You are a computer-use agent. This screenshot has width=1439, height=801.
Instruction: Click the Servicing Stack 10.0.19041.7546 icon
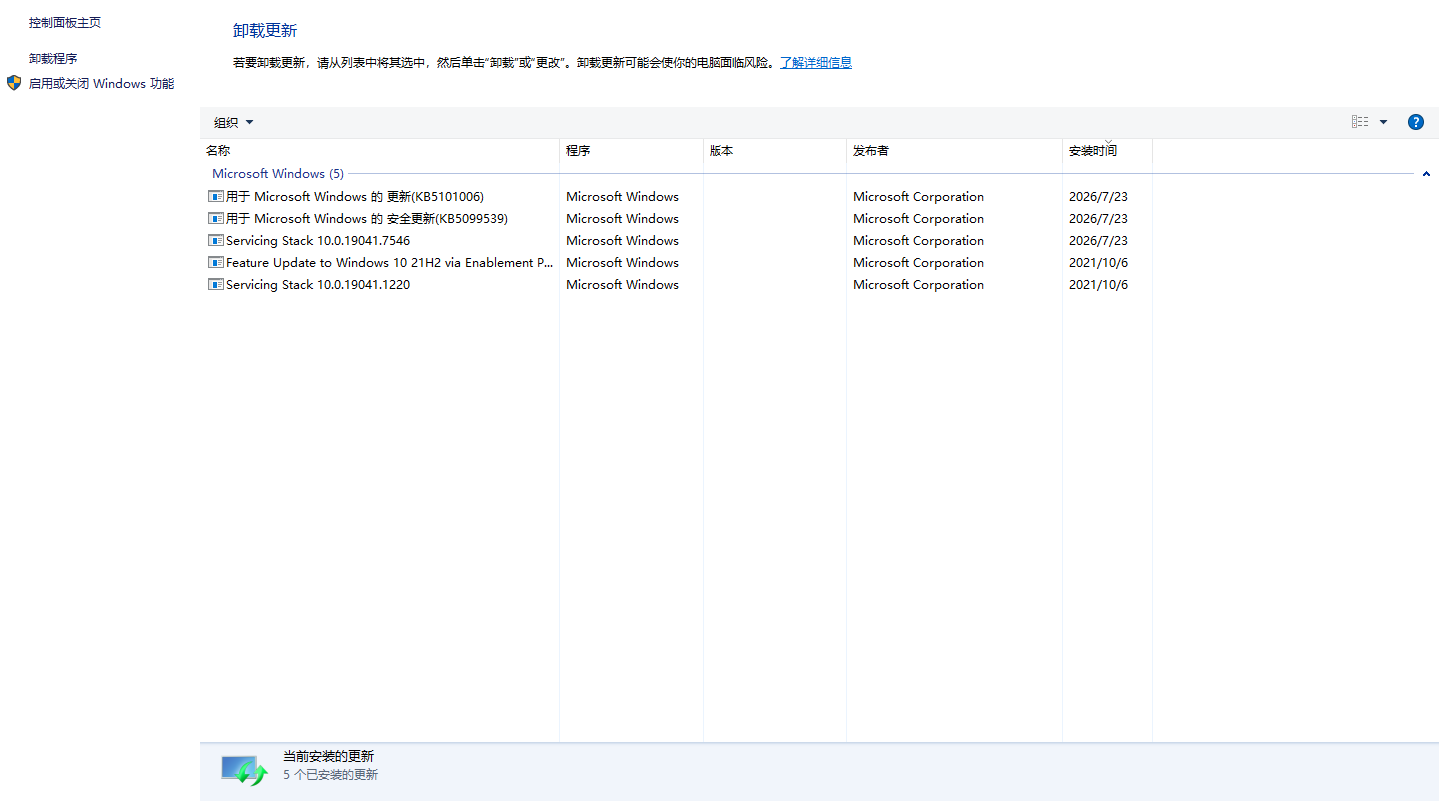tap(215, 241)
